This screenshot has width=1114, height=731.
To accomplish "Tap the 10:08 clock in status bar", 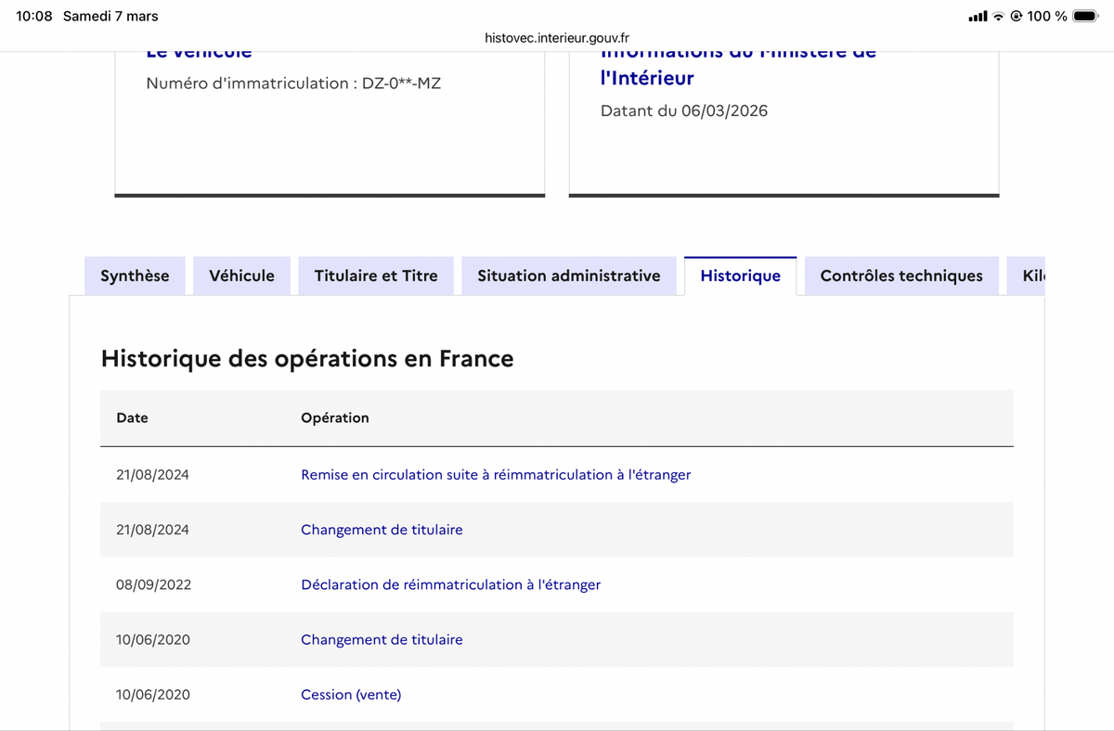I will pos(34,16).
